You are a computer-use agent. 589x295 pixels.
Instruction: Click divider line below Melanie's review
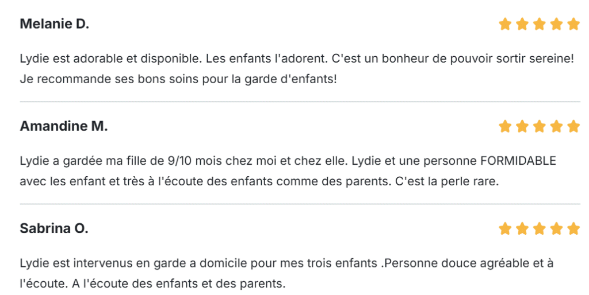(x=300, y=102)
